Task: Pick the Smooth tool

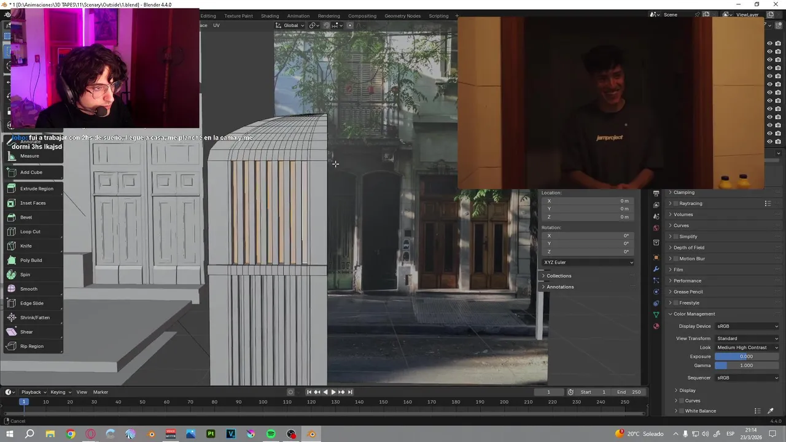Action: click(33, 289)
